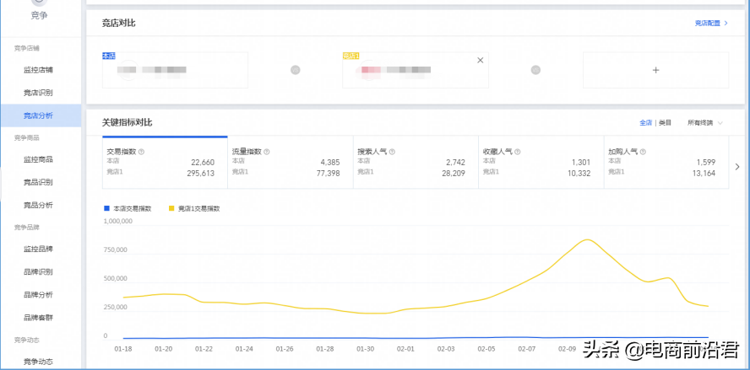The width and height of the screenshot is (750, 370).
Task: Open 监控店铺 in the sidebar
Action: pos(38,70)
